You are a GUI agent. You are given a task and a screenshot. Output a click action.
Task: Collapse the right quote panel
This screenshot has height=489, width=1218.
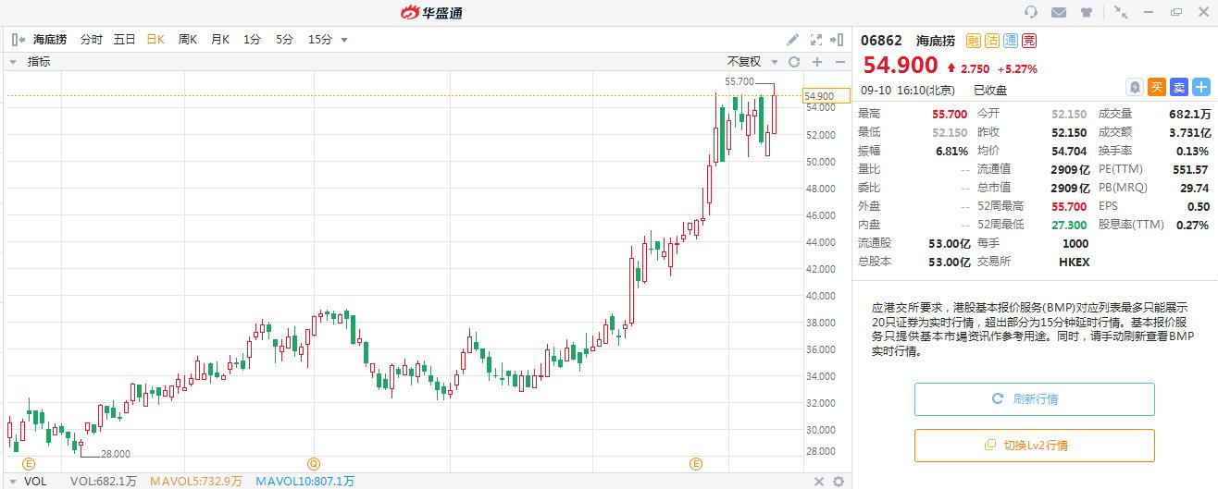838,40
